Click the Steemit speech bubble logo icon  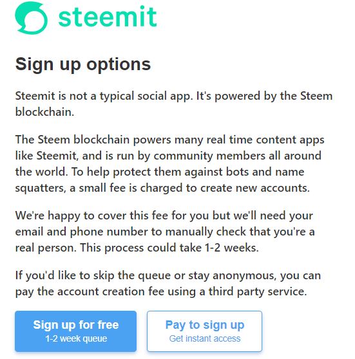(31, 17)
